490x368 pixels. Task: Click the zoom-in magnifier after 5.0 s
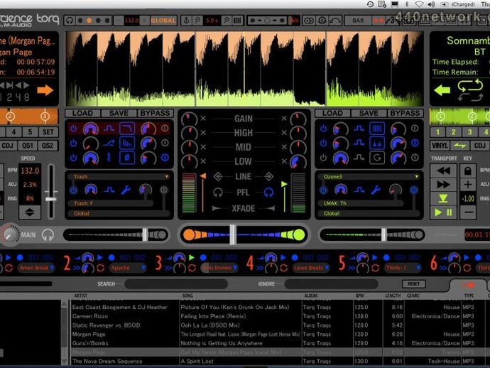(x=227, y=21)
